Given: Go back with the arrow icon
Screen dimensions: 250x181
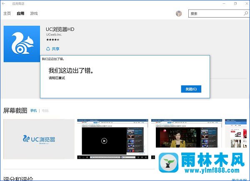Looking at the screenshot, I should [3, 3].
